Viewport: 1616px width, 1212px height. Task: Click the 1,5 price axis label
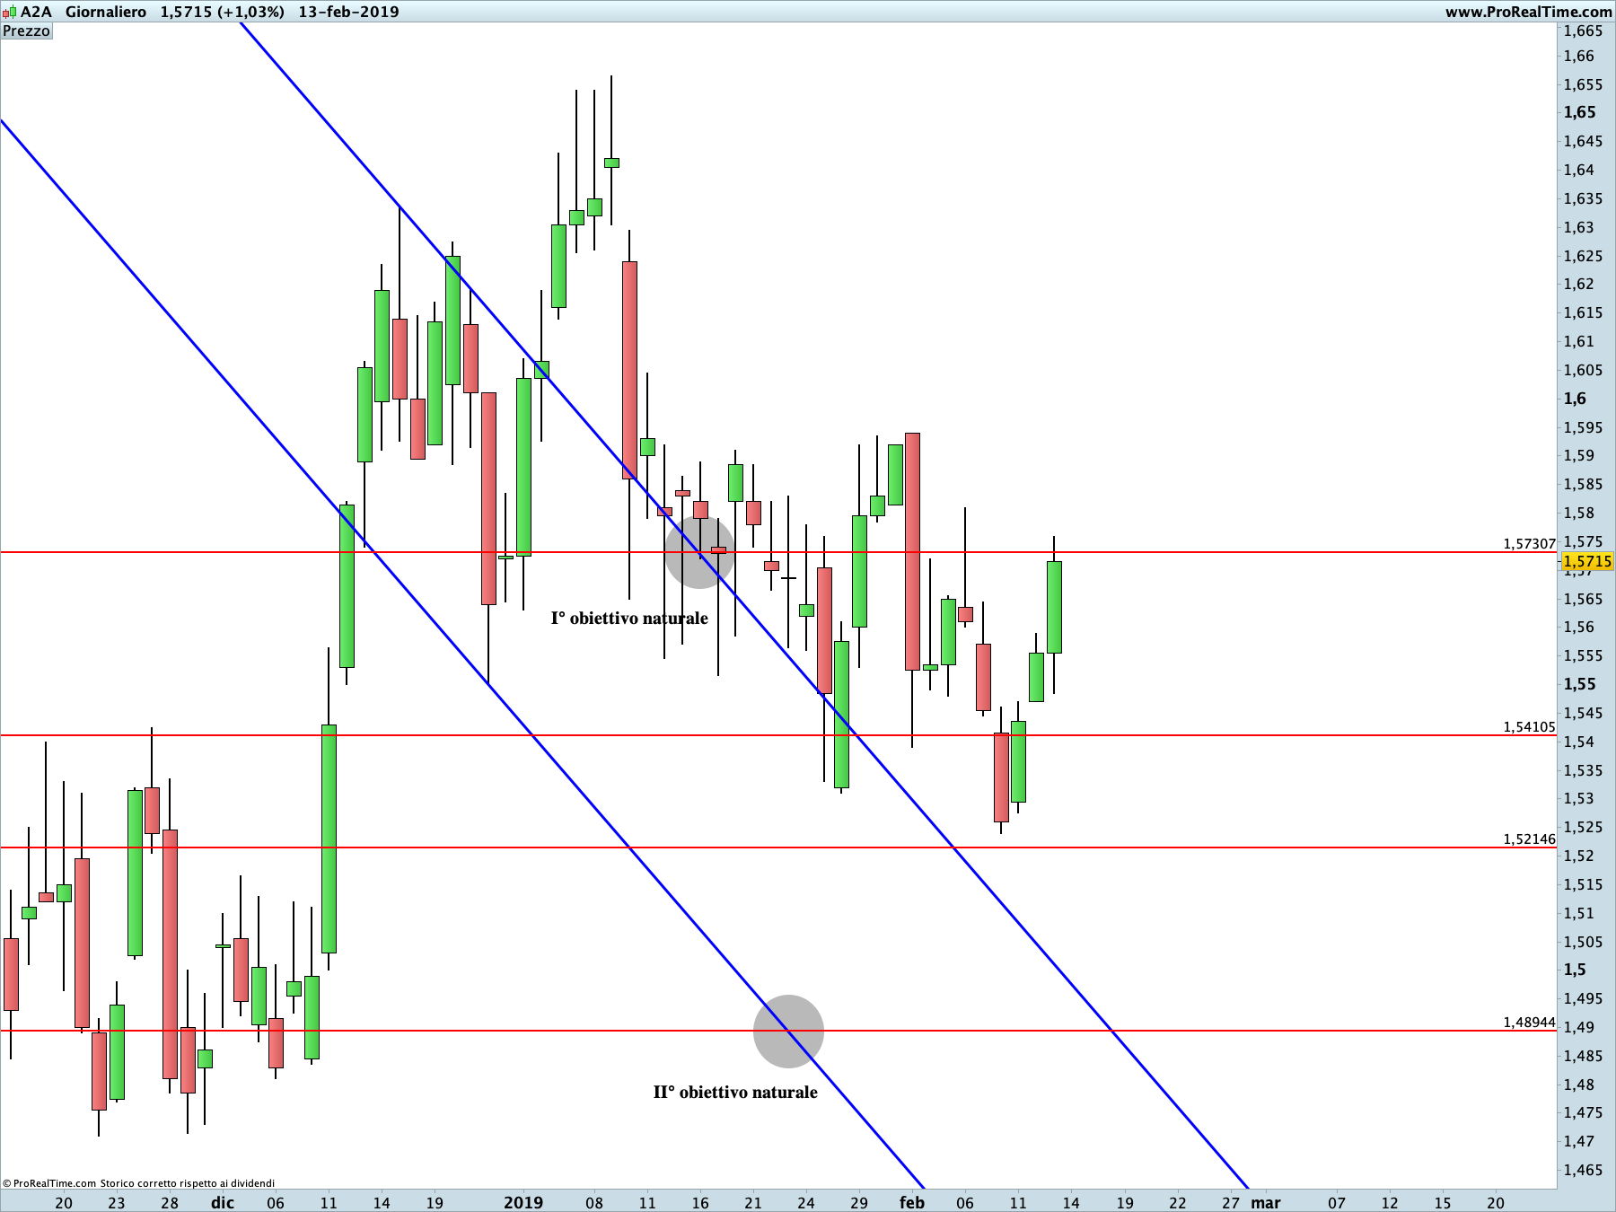1575,970
